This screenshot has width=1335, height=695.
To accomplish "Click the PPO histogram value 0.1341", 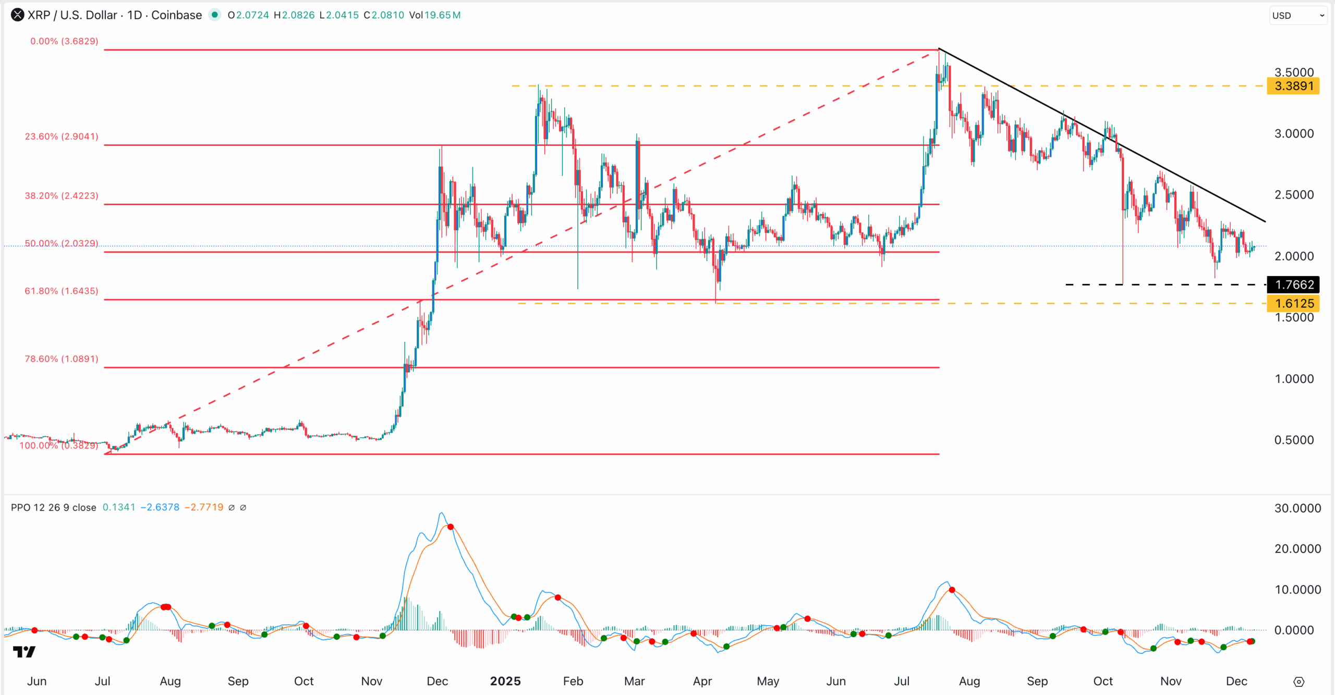I will [x=119, y=507].
